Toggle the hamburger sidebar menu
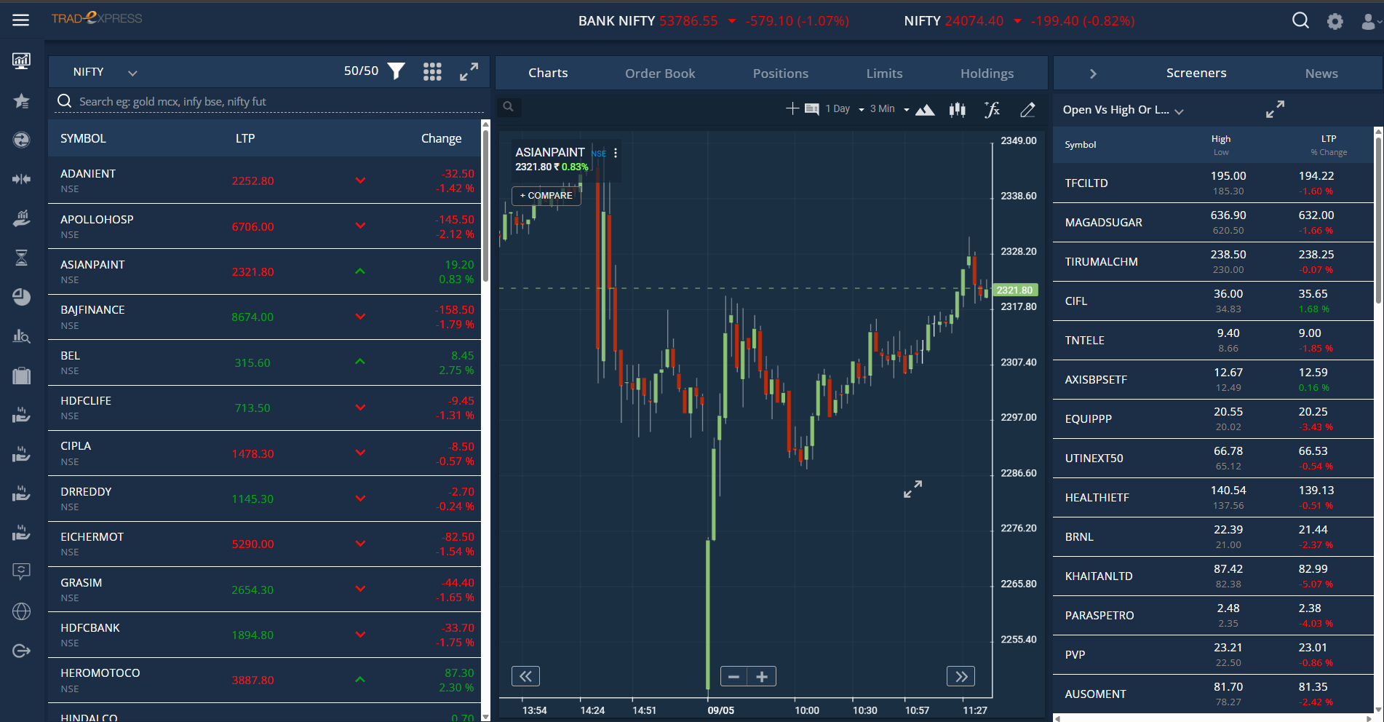 [21, 20]
